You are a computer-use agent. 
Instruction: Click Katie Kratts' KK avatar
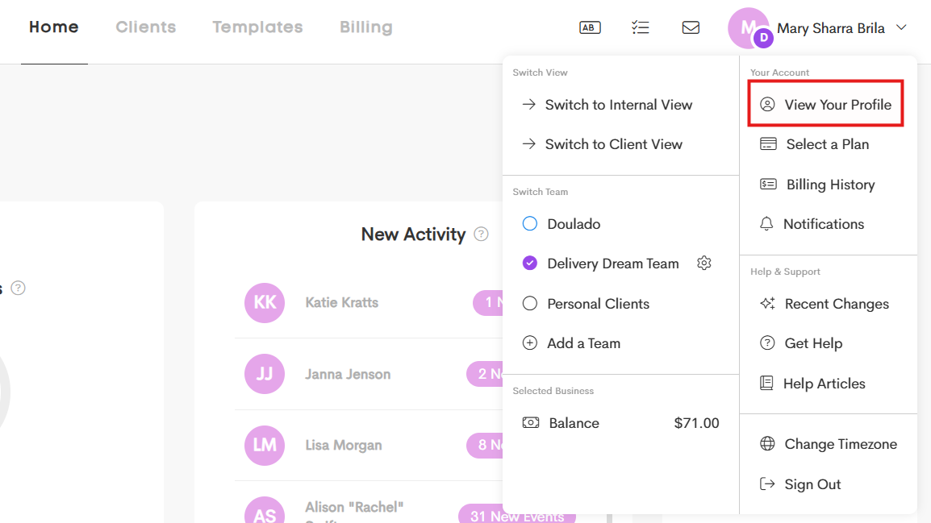point(265,302)
